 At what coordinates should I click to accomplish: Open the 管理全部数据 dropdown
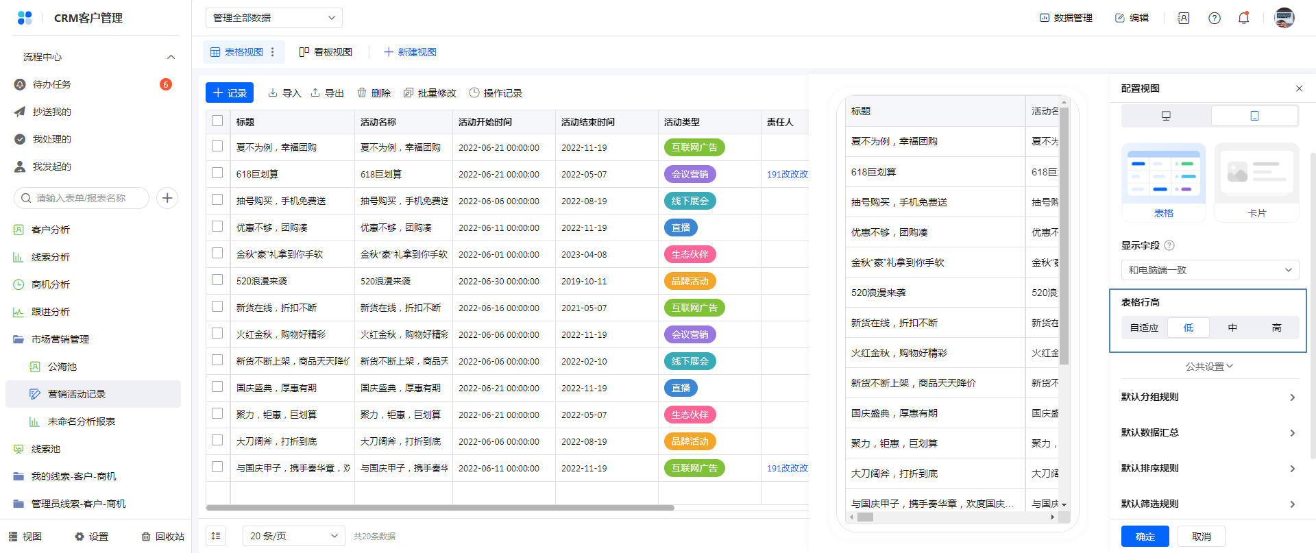click(x=273, y=18)
